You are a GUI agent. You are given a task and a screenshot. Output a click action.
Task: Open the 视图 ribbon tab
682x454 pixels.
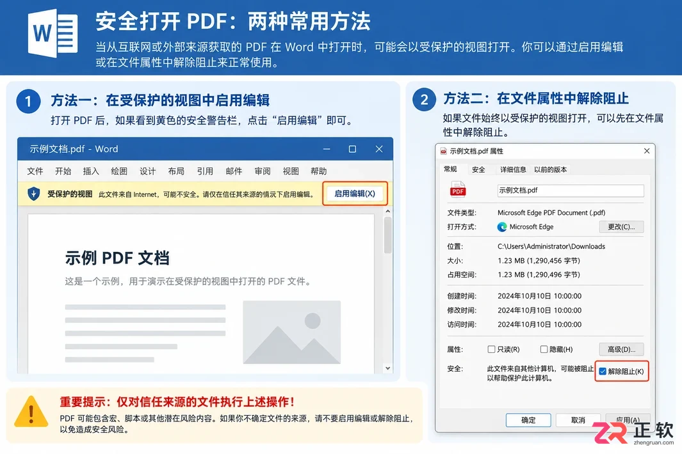coord(291,171)
